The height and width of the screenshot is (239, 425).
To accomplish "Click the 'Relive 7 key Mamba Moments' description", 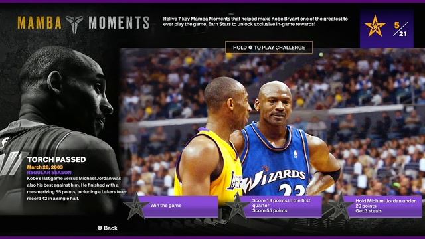I will pyautogui.click(x=255, y=21).
